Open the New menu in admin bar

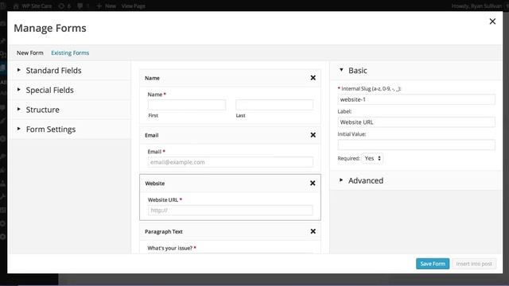107,6
